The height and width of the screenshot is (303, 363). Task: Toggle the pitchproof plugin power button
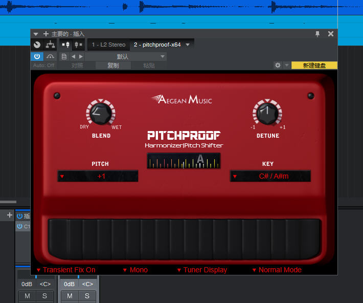[37, 56]
